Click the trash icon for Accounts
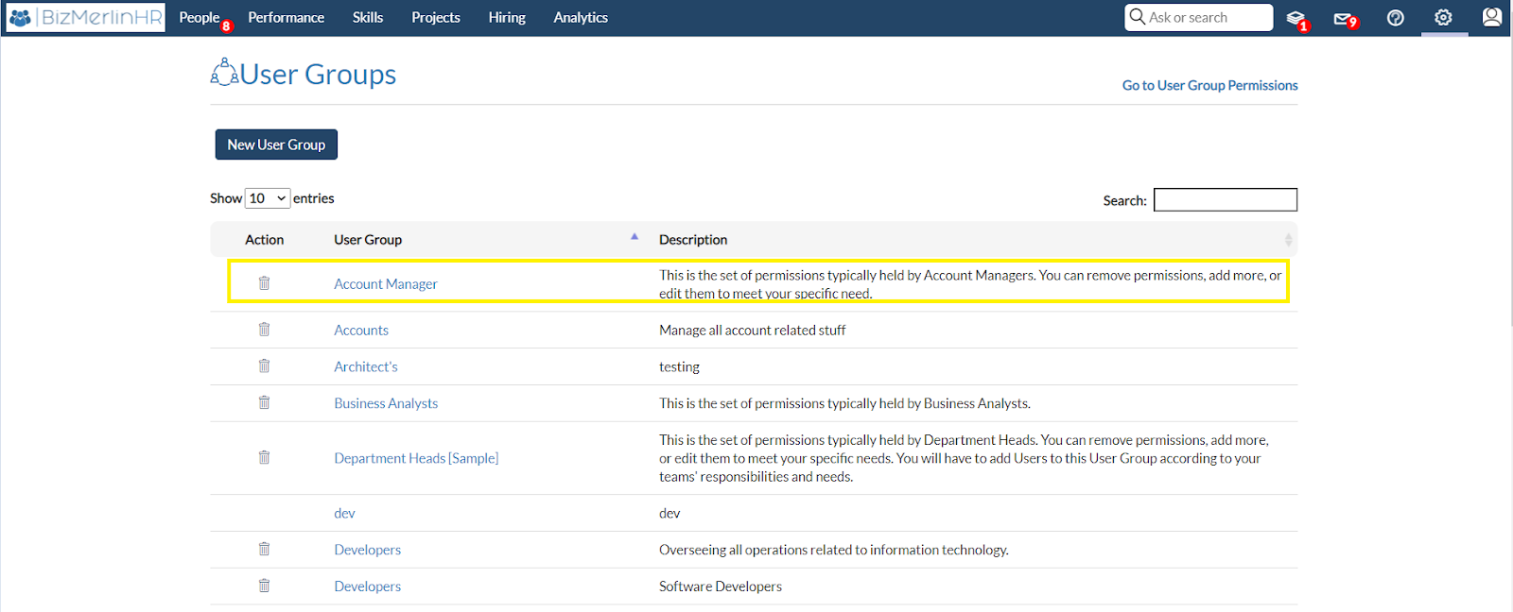Image resolution: width=1513 pixels, height=612 pixels. [264, 330]
